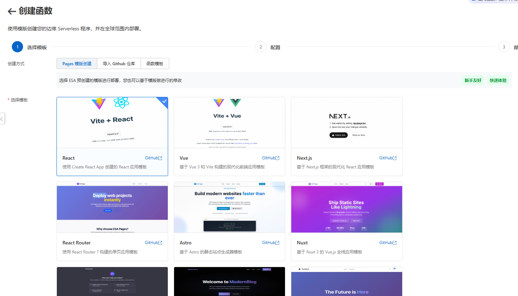Pick the React Router template thumbnail

click(112, 207)
